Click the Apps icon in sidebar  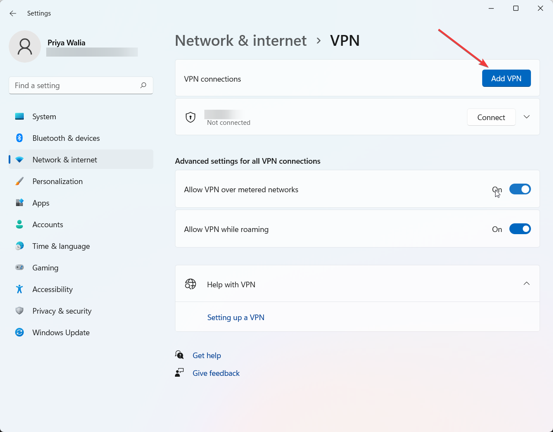click(19, 203)
